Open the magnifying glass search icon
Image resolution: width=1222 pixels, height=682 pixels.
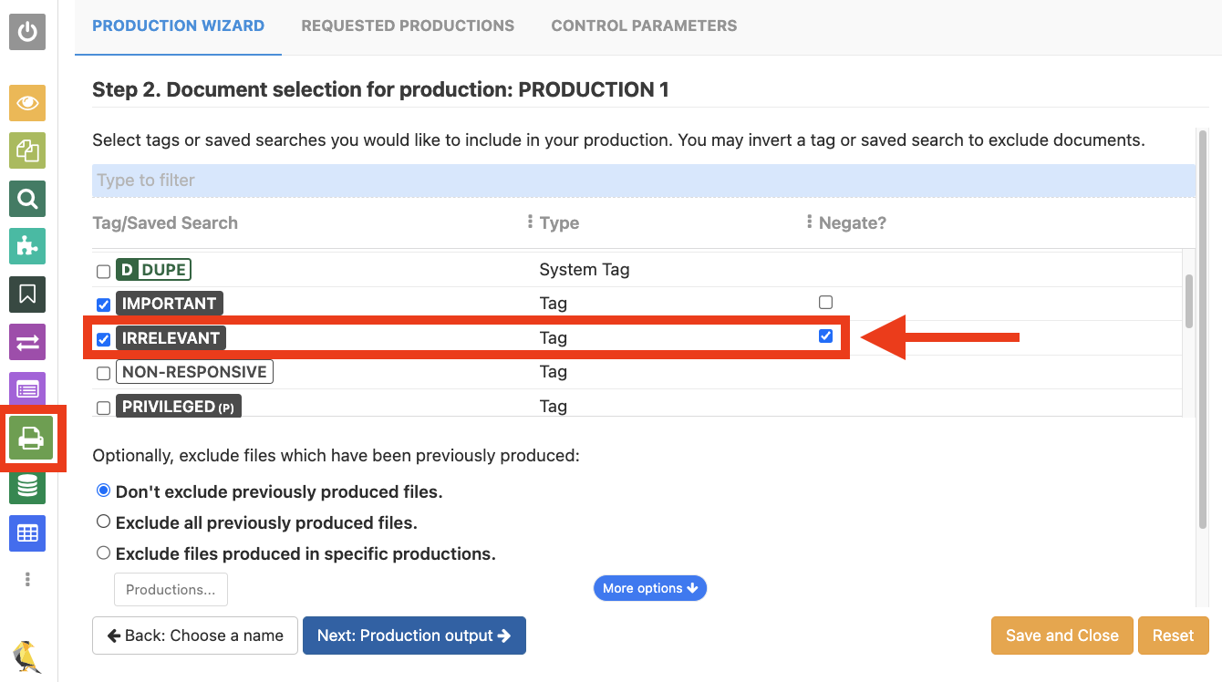(27, 199)
